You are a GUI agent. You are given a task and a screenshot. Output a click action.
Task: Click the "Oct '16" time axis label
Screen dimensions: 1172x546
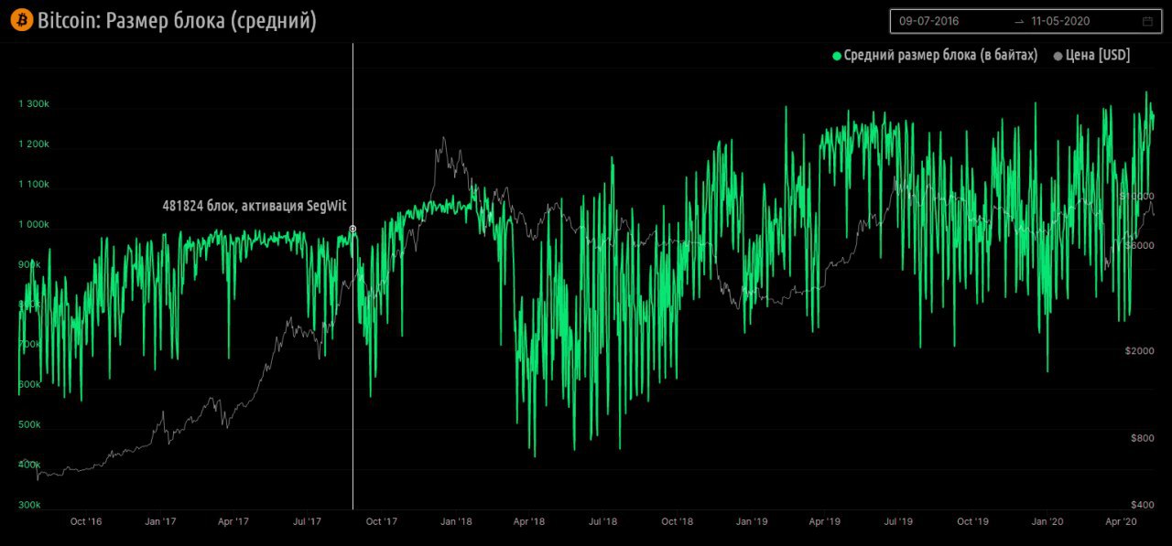[x=86, y=522]
